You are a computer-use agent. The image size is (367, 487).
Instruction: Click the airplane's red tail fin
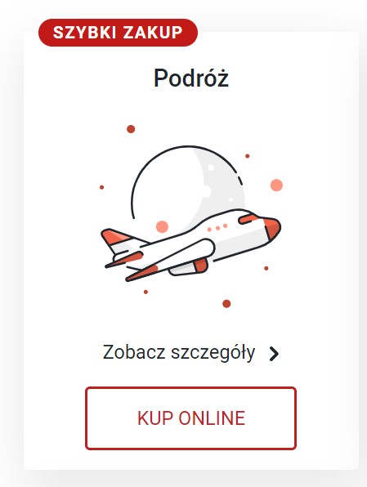[115, 238]
